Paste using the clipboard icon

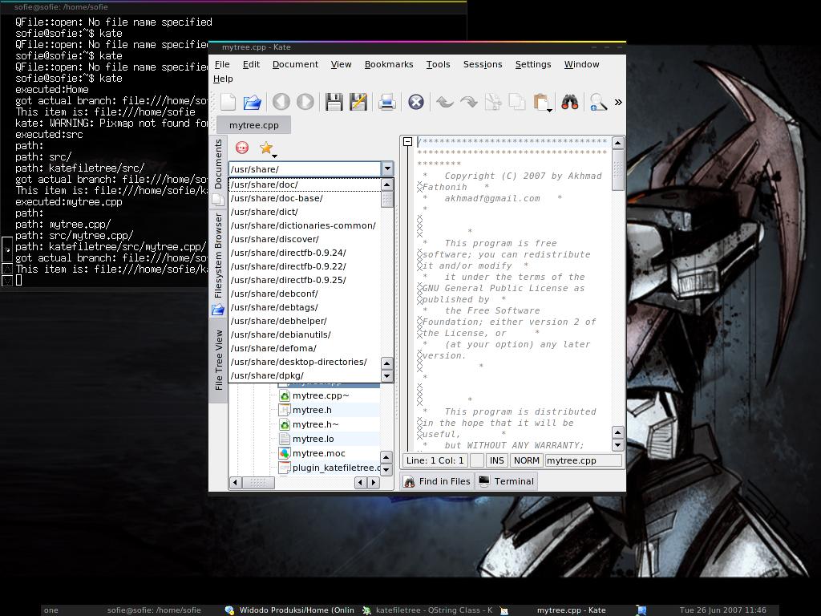pyautogui.click(x=541, y=102)
